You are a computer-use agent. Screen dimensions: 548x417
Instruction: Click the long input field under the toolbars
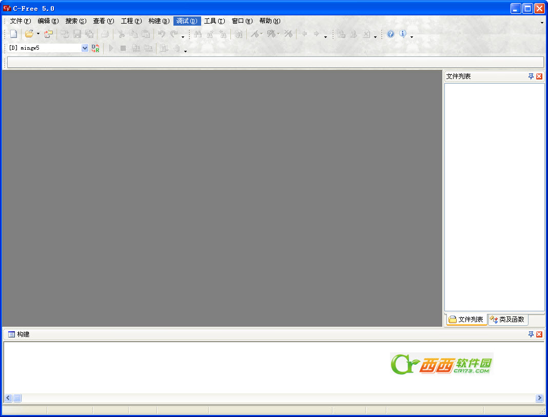[276, 63]
